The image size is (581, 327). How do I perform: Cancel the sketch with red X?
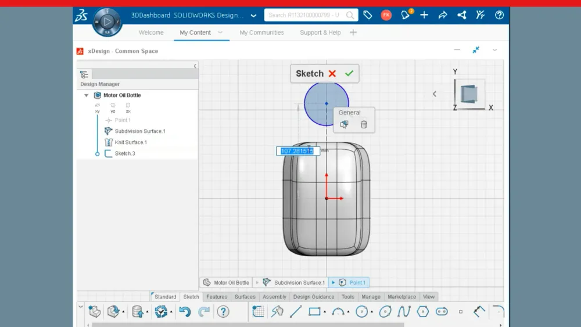(x=332, y=73)
